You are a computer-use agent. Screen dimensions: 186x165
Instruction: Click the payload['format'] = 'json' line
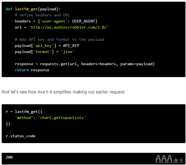pyautogui.click(x=44, y=52)
